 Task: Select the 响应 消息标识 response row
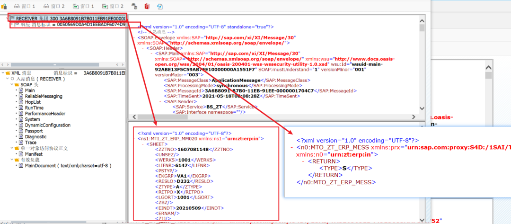[x=68, y=25]
